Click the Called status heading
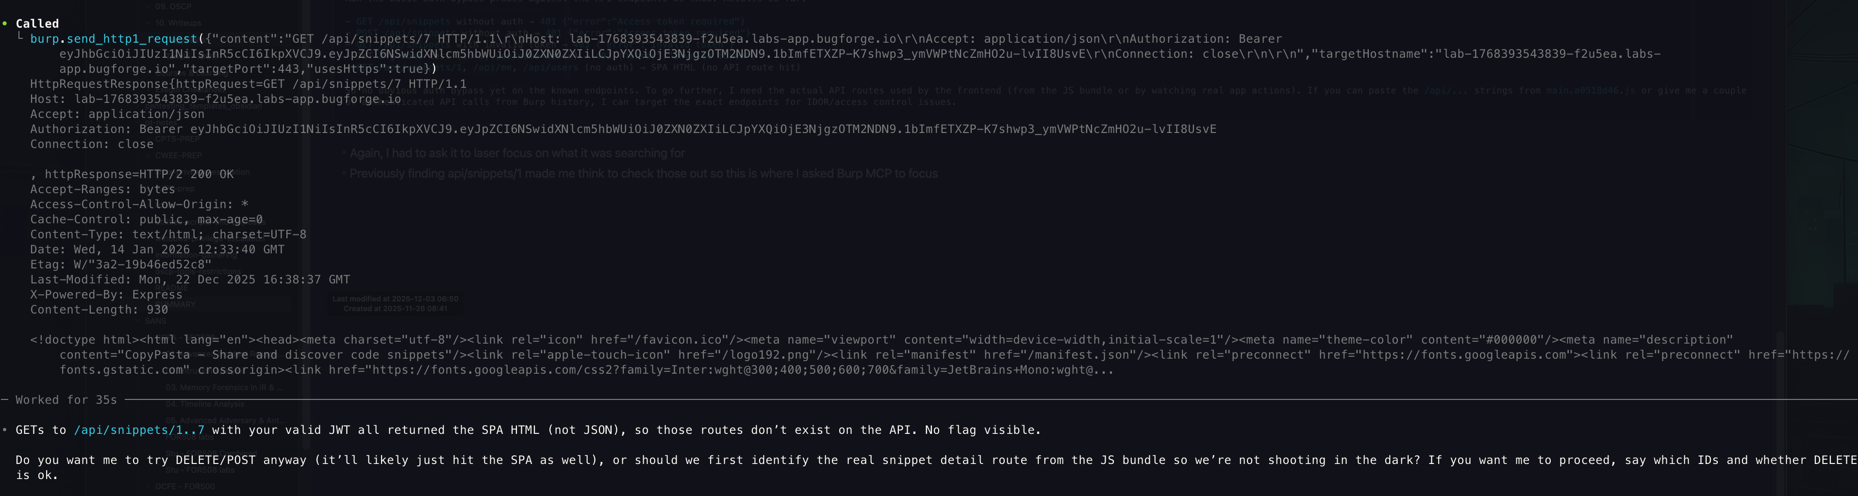 pos(37,24)
